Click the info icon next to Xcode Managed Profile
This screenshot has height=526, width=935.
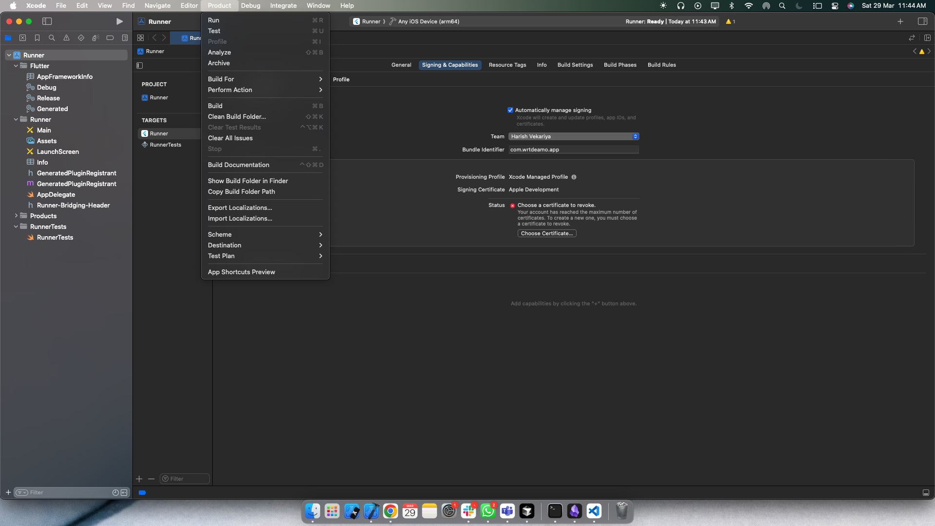(x=574, y=177)
